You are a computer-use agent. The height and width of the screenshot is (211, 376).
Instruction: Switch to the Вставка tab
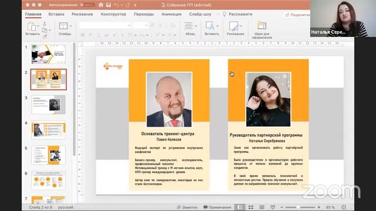[x=56, y=14]
